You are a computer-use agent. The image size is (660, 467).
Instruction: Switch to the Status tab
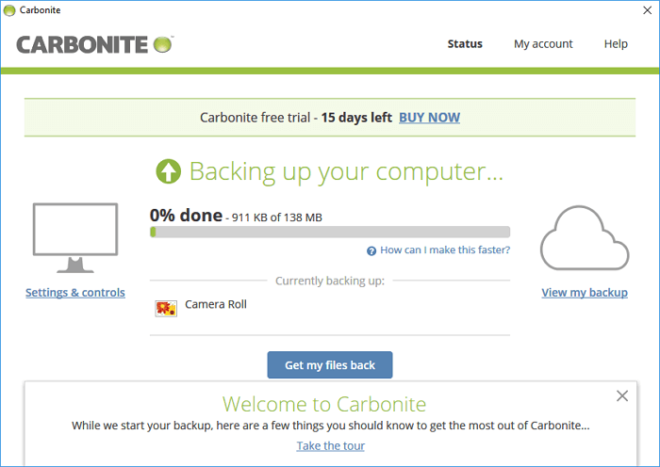pyautogui.click(x=465, y=44)
